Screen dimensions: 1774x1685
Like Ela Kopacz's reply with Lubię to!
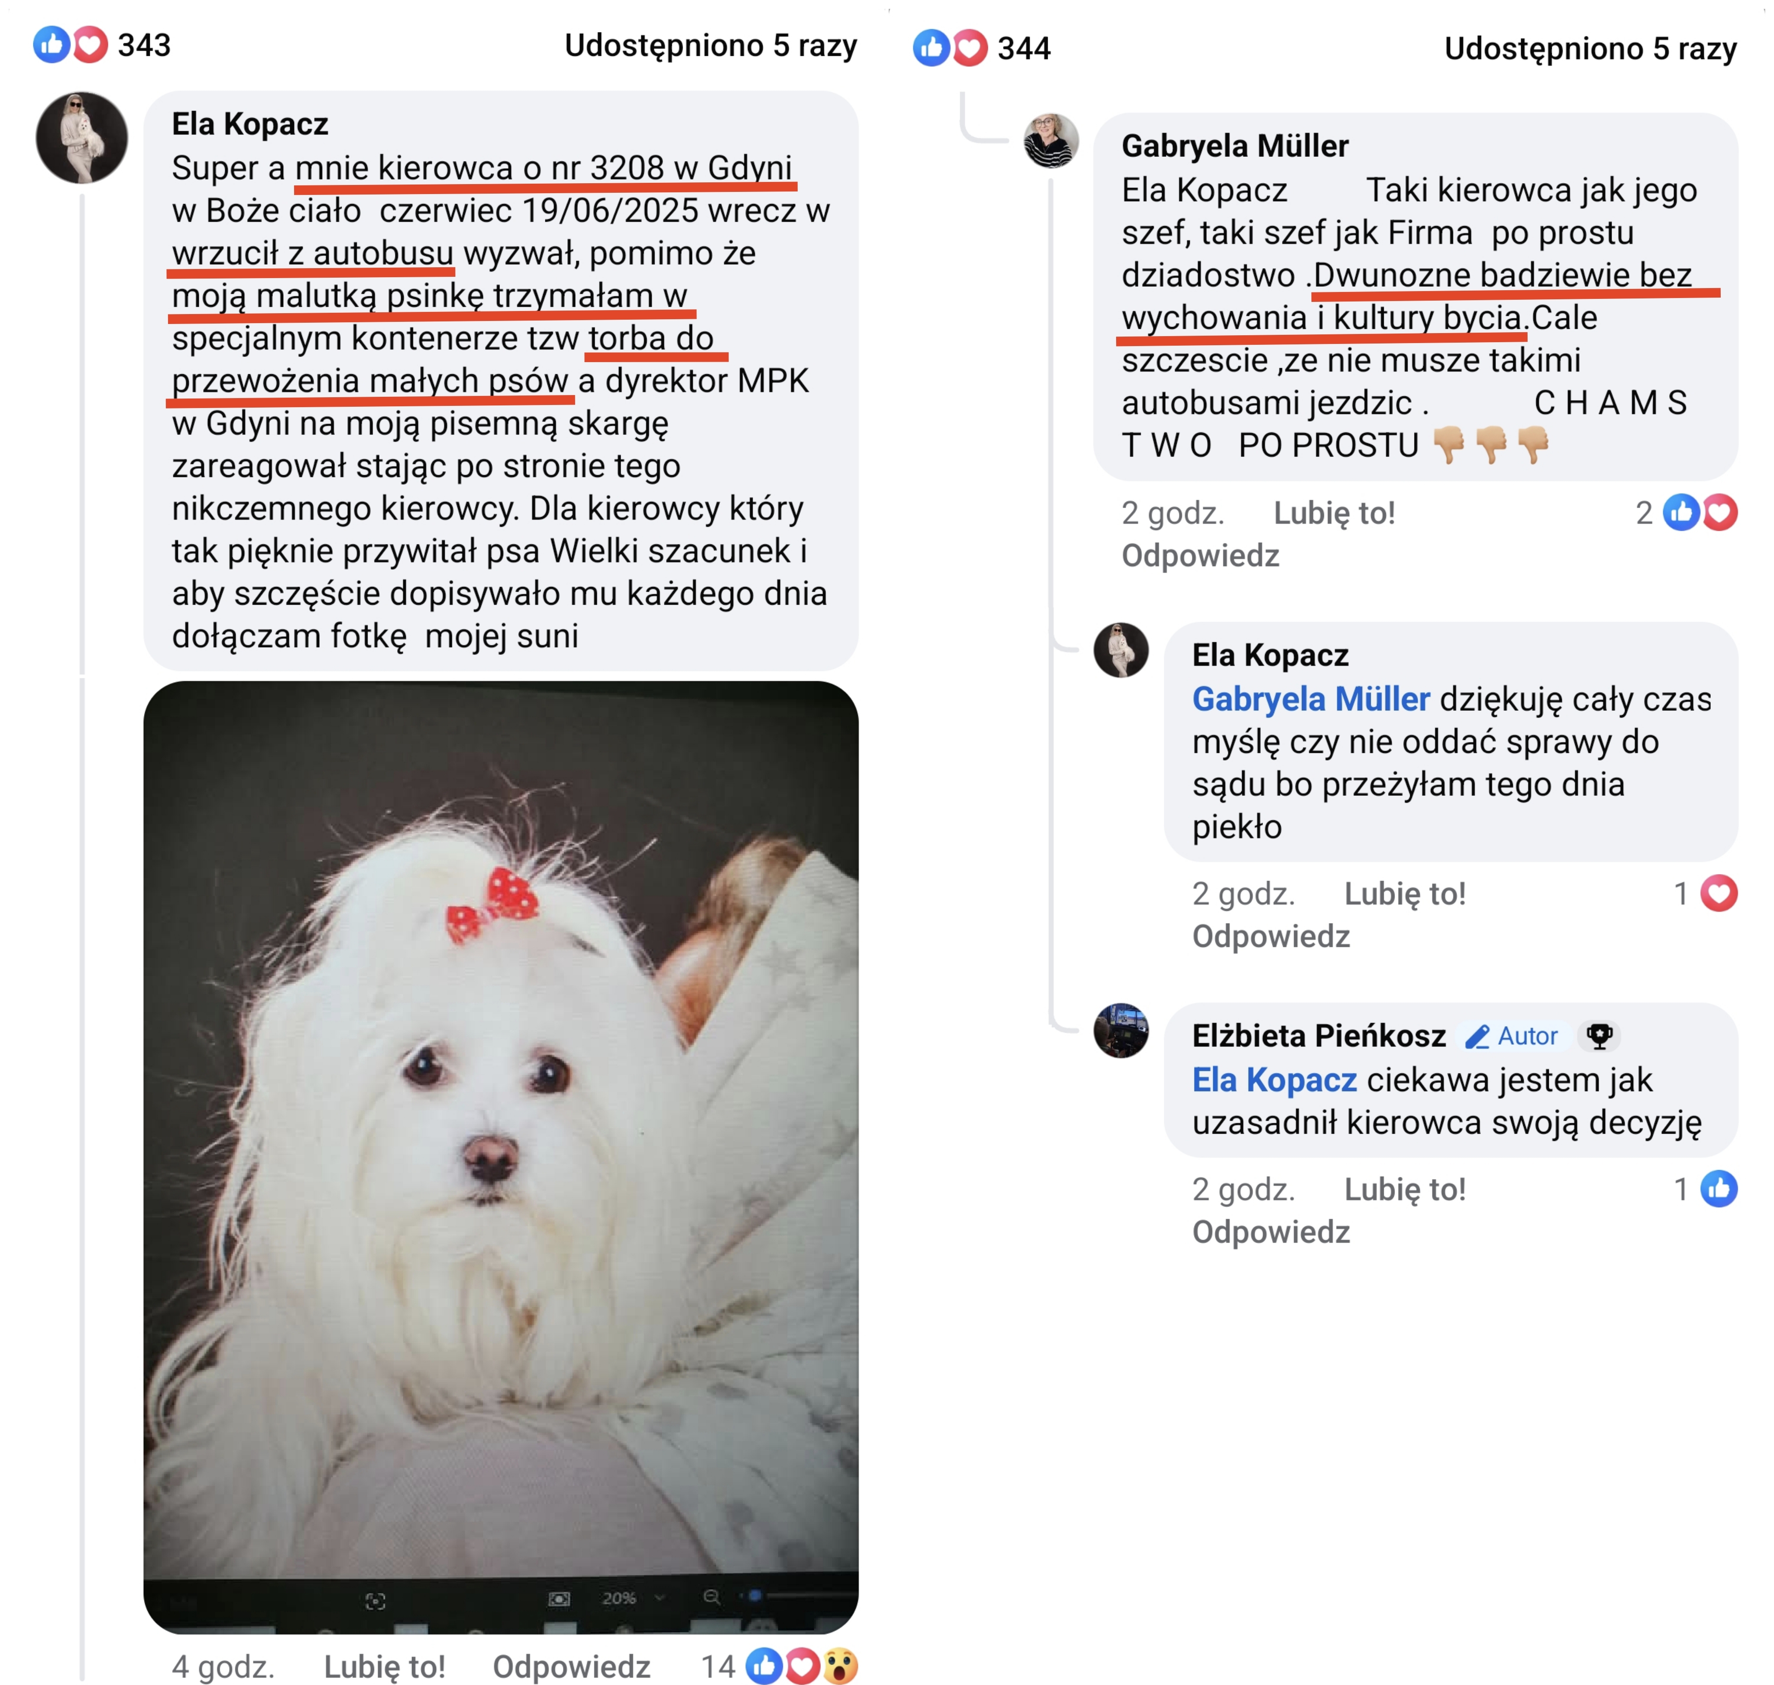coord(1404,894)
